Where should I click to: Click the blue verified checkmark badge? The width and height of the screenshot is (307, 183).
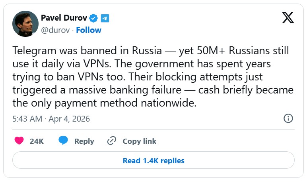[x=94, y=18]
